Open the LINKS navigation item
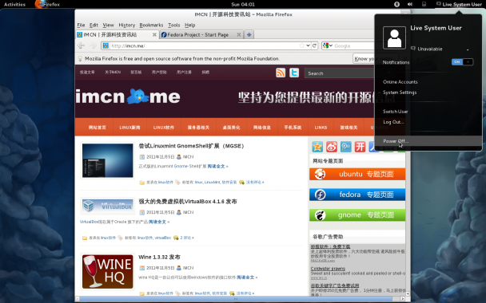This screenshot has width=486, height=303. pyautogui.click(x=321, y=128)
